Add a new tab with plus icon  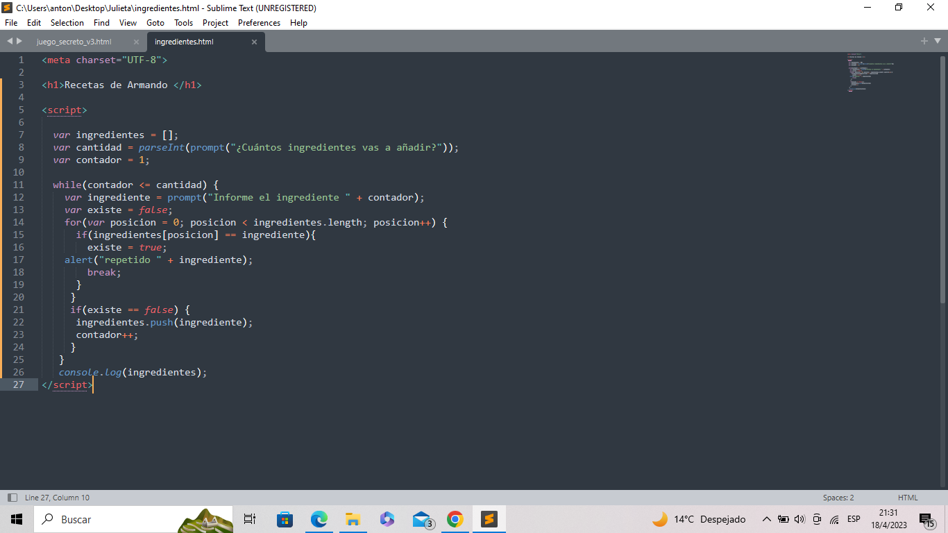pos(924,41)
